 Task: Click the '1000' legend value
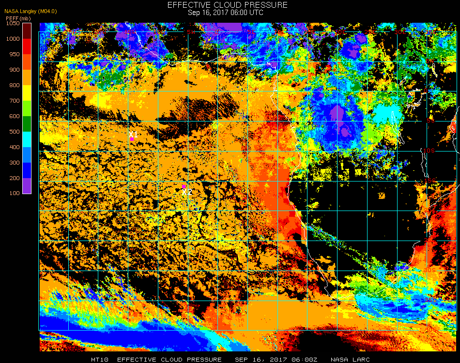coord(13,39)
